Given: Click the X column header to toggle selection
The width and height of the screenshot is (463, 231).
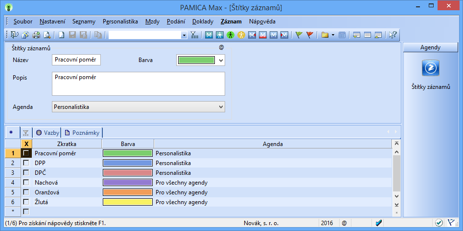Looking at the screenshot, I should pos(26,144).
